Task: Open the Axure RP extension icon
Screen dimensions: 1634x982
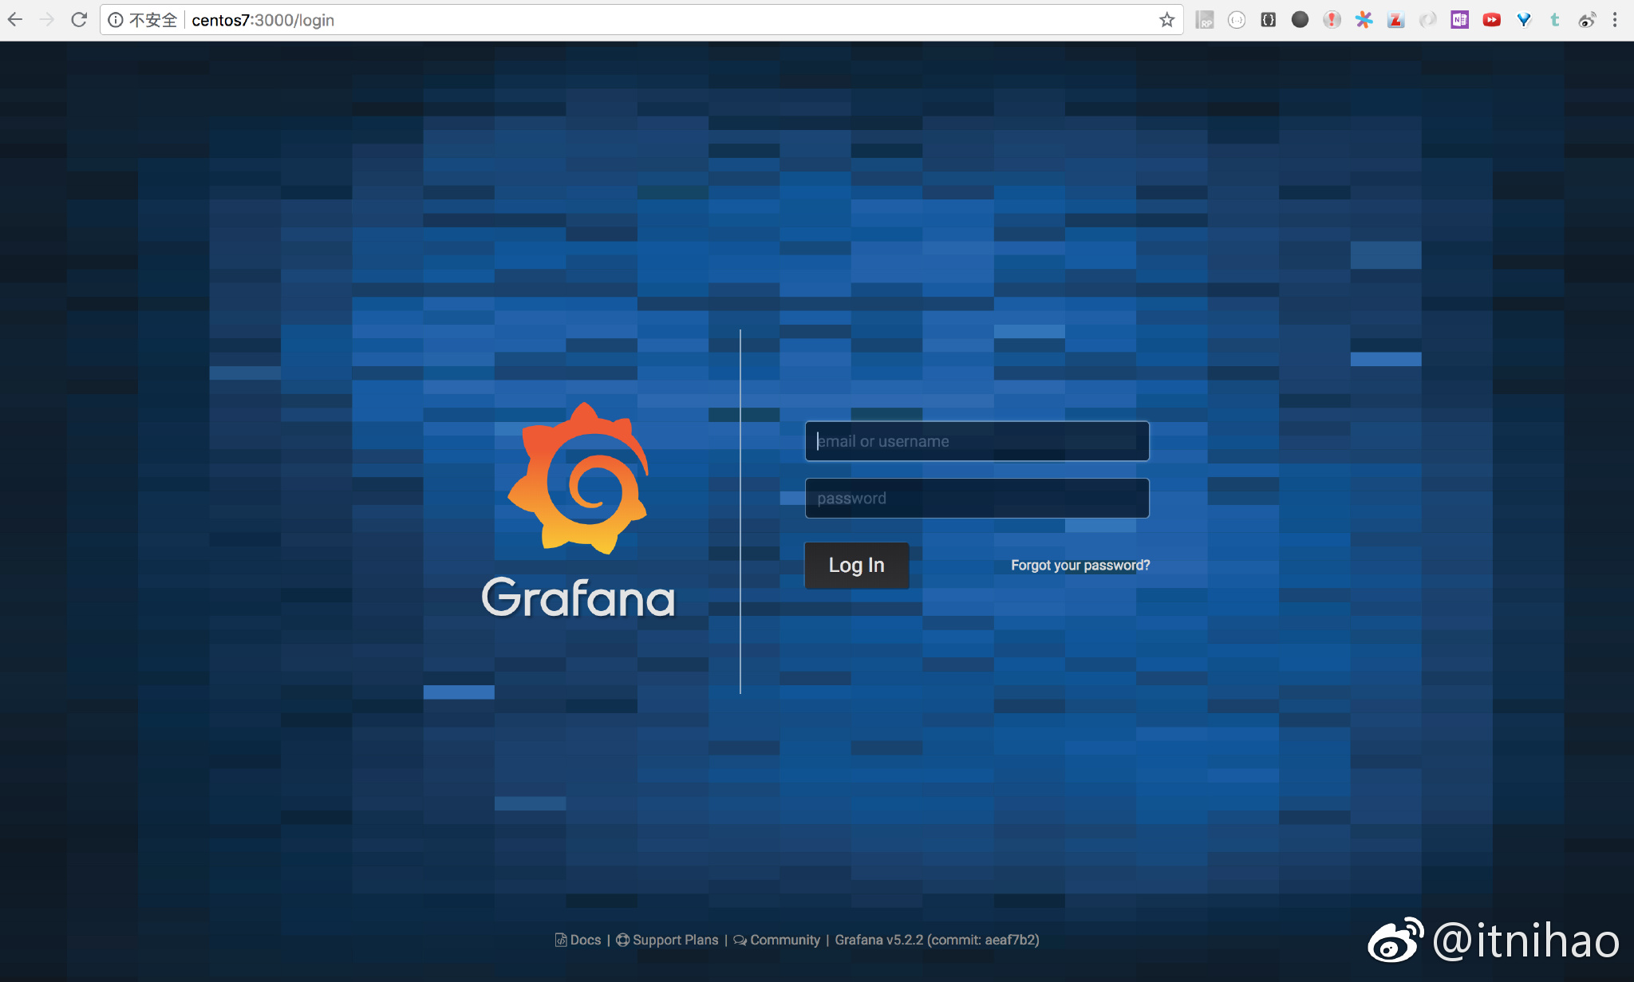Action: click(1205, 20)
